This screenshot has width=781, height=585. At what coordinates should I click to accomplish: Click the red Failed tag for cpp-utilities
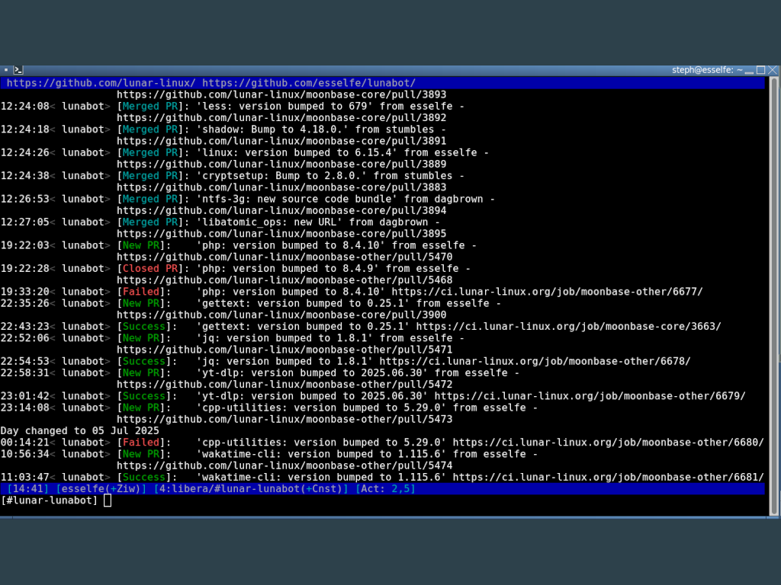(x=141, y=443)
